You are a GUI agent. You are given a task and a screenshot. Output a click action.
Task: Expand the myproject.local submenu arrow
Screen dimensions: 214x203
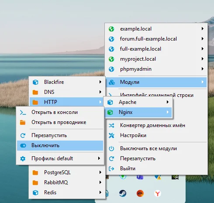(x=203, y=59)
